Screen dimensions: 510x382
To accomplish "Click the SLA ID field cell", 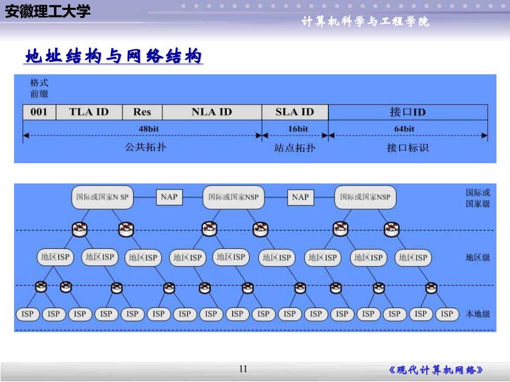I will pos(295,112).
